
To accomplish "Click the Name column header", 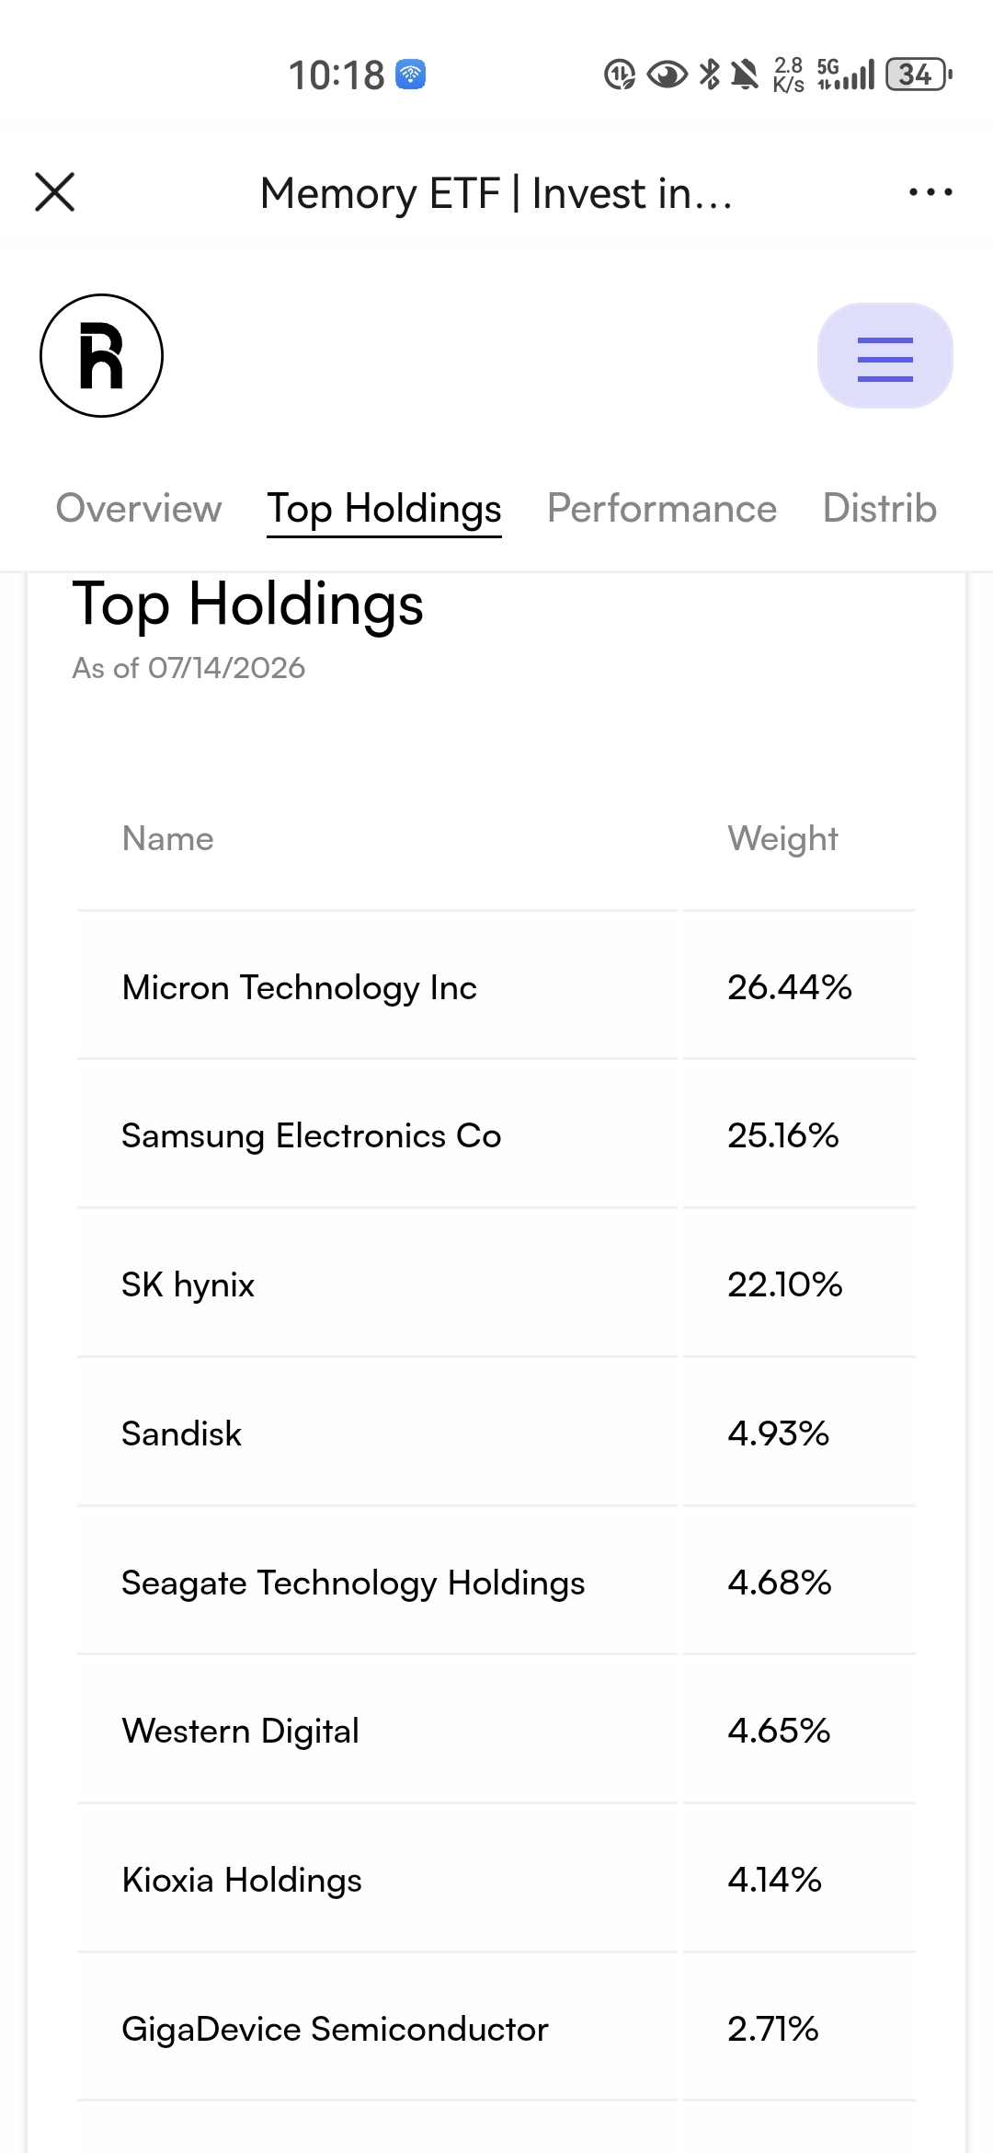I will point(168,838).
